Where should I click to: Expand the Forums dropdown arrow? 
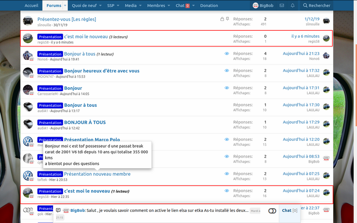[x=65, y=6]
